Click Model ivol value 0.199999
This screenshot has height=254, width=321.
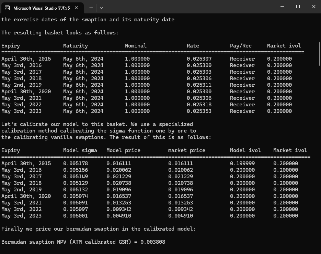(242, 163)
